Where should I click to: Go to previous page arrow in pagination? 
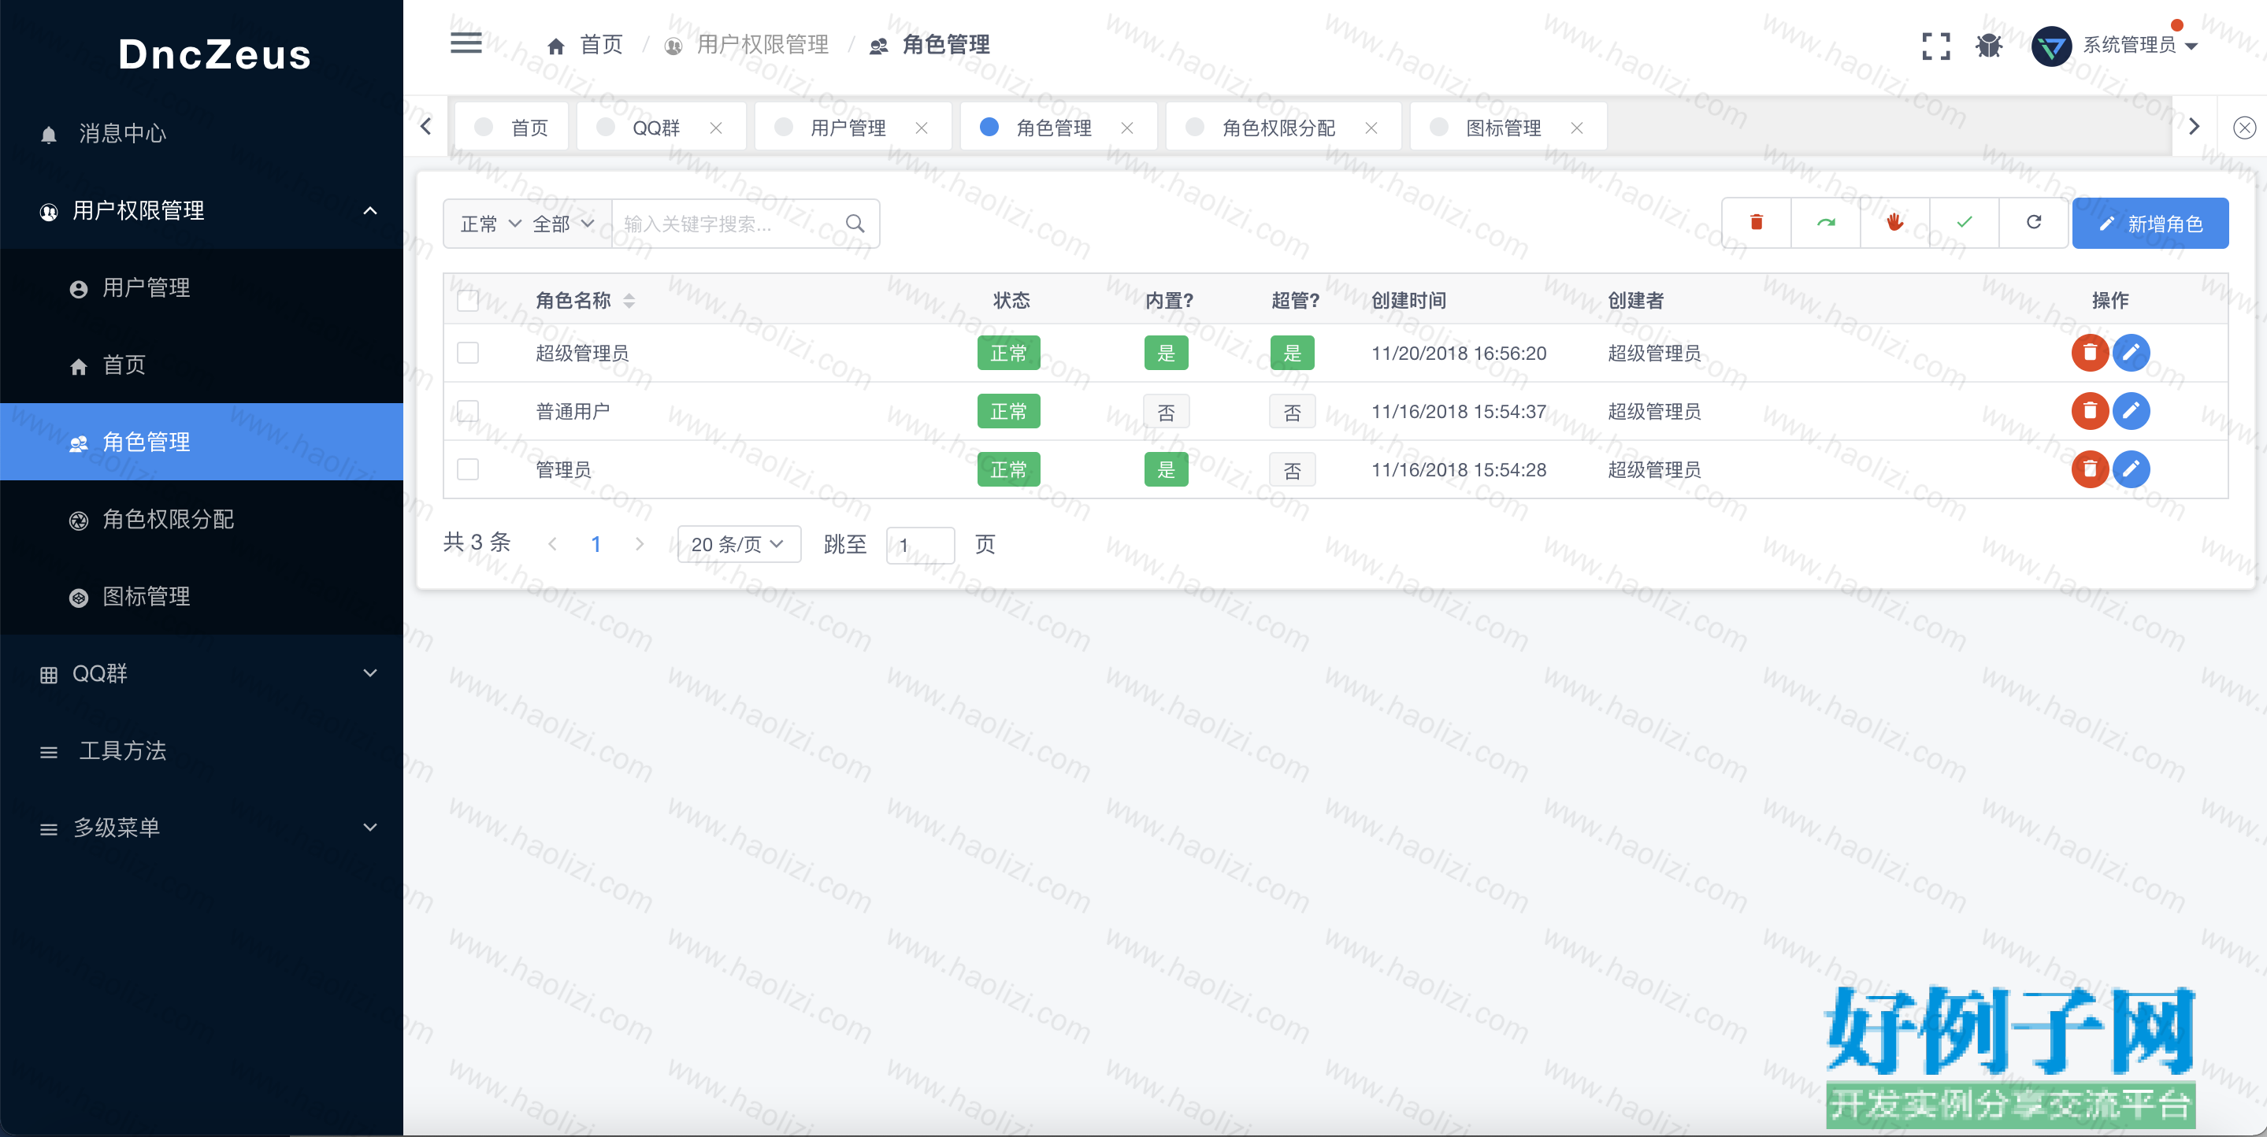(x=552, y=545)
